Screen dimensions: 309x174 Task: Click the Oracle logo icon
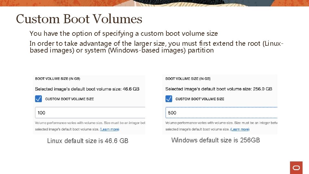pos(296,168)
